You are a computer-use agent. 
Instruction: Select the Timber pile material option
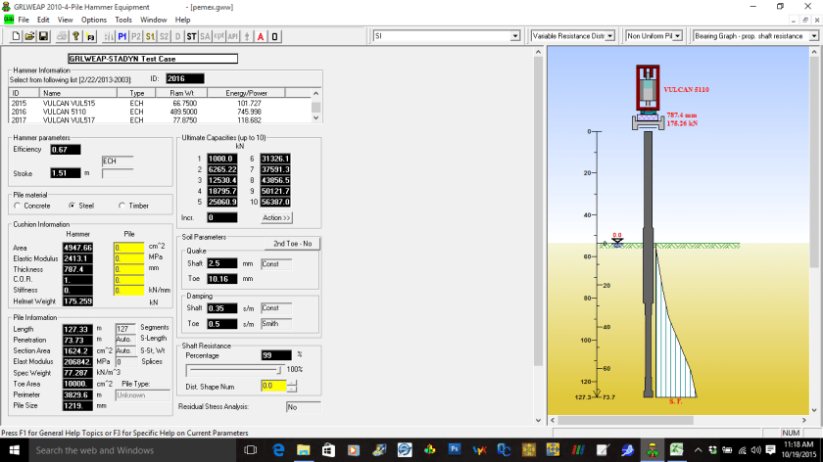click(x=121, y=206)
